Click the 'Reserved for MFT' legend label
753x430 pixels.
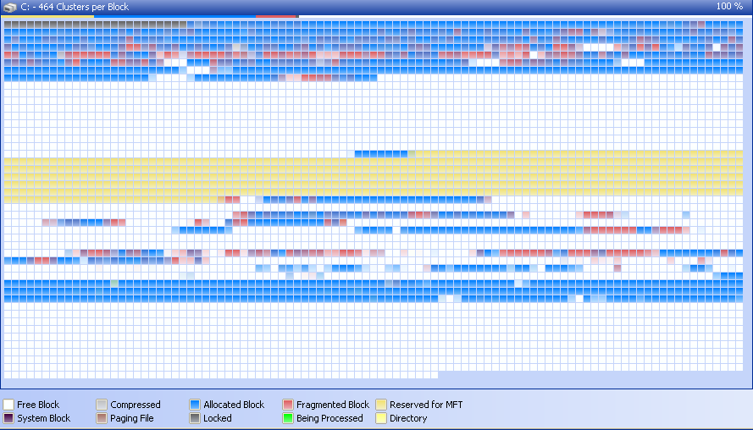[426, 405]
